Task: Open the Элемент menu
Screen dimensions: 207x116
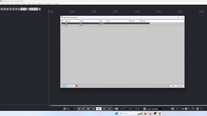Action: [24, 4]
